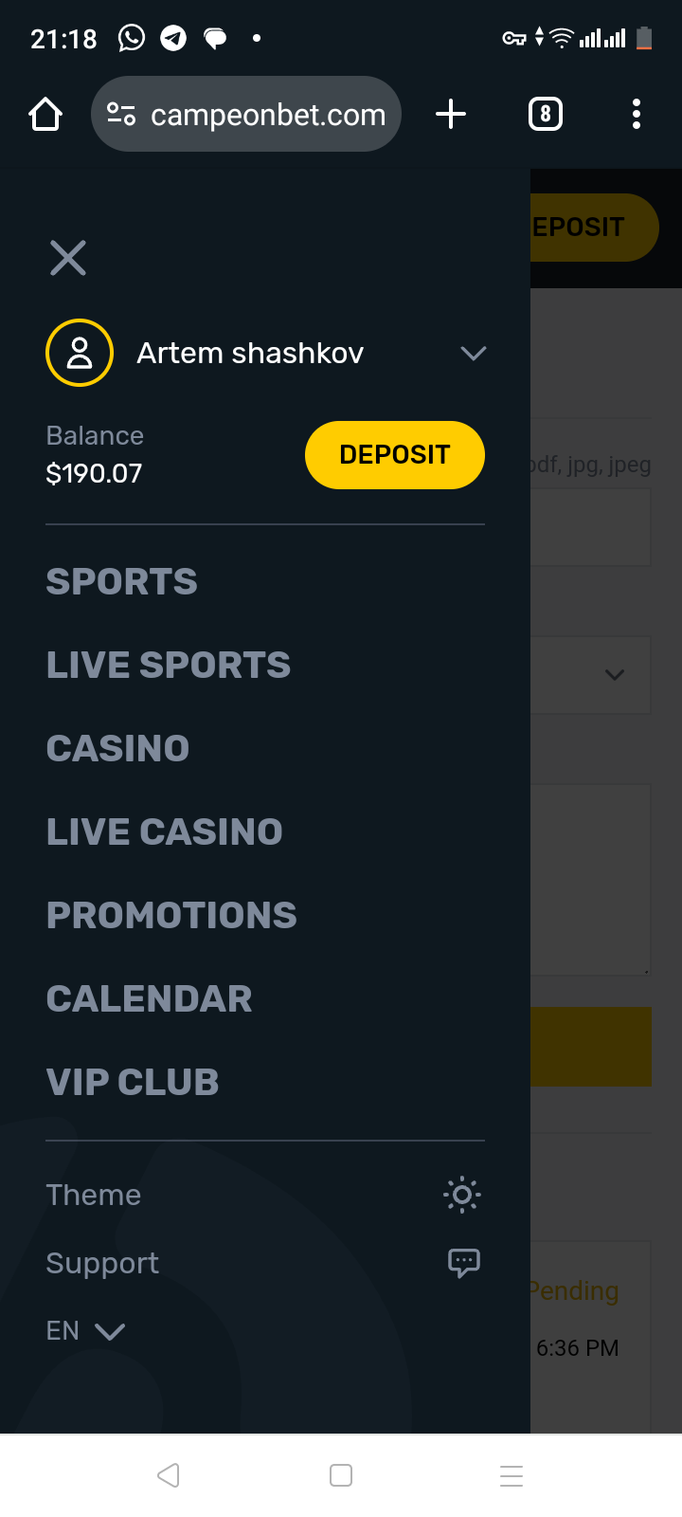The width and height of the screenshot is (682, 1517).
Task: Open the VIP CLUB page
Action: click(x=133, y=1083)
